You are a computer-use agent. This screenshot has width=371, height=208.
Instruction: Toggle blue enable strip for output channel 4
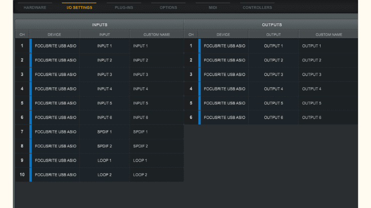[x=200, y=89]
